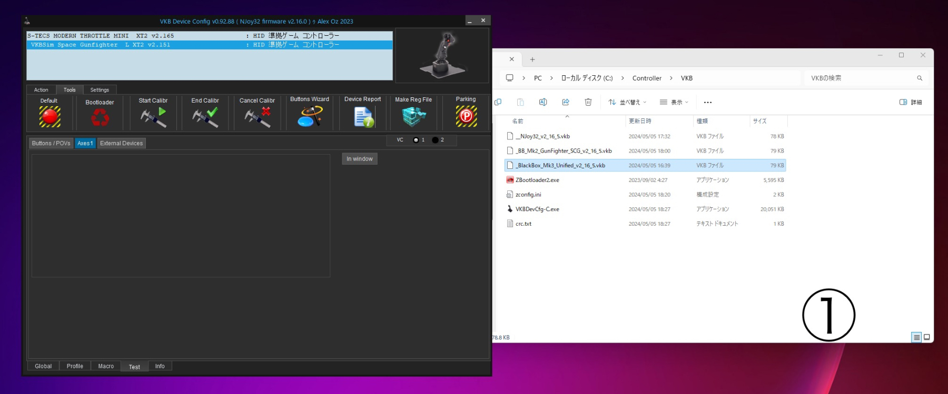Toggle the 詳細 details pane

[911, 102]
